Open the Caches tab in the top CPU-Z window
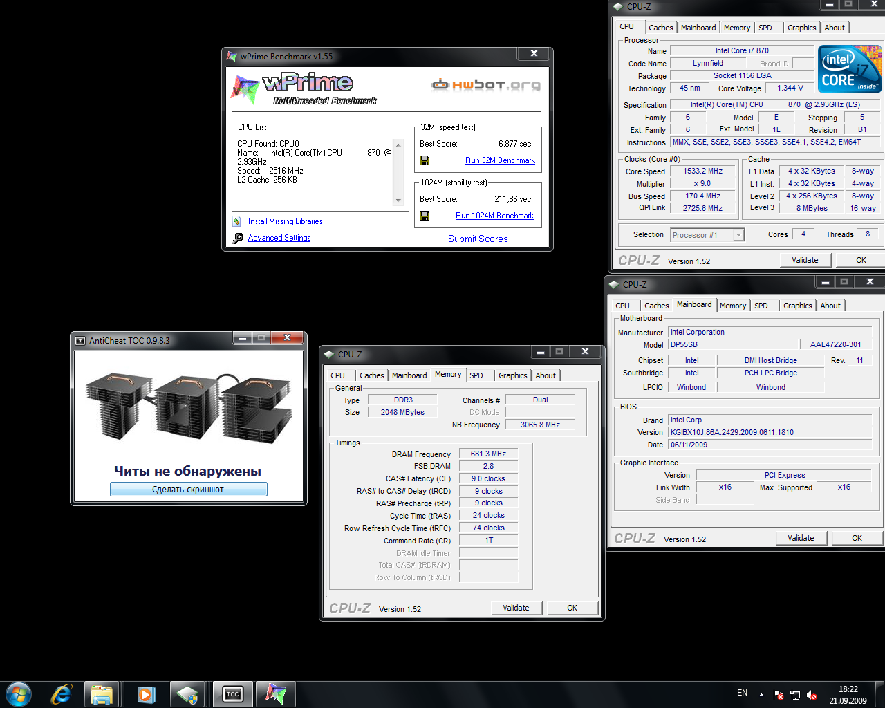The width and height of the screenshot is (885, 708). point(660,28)
